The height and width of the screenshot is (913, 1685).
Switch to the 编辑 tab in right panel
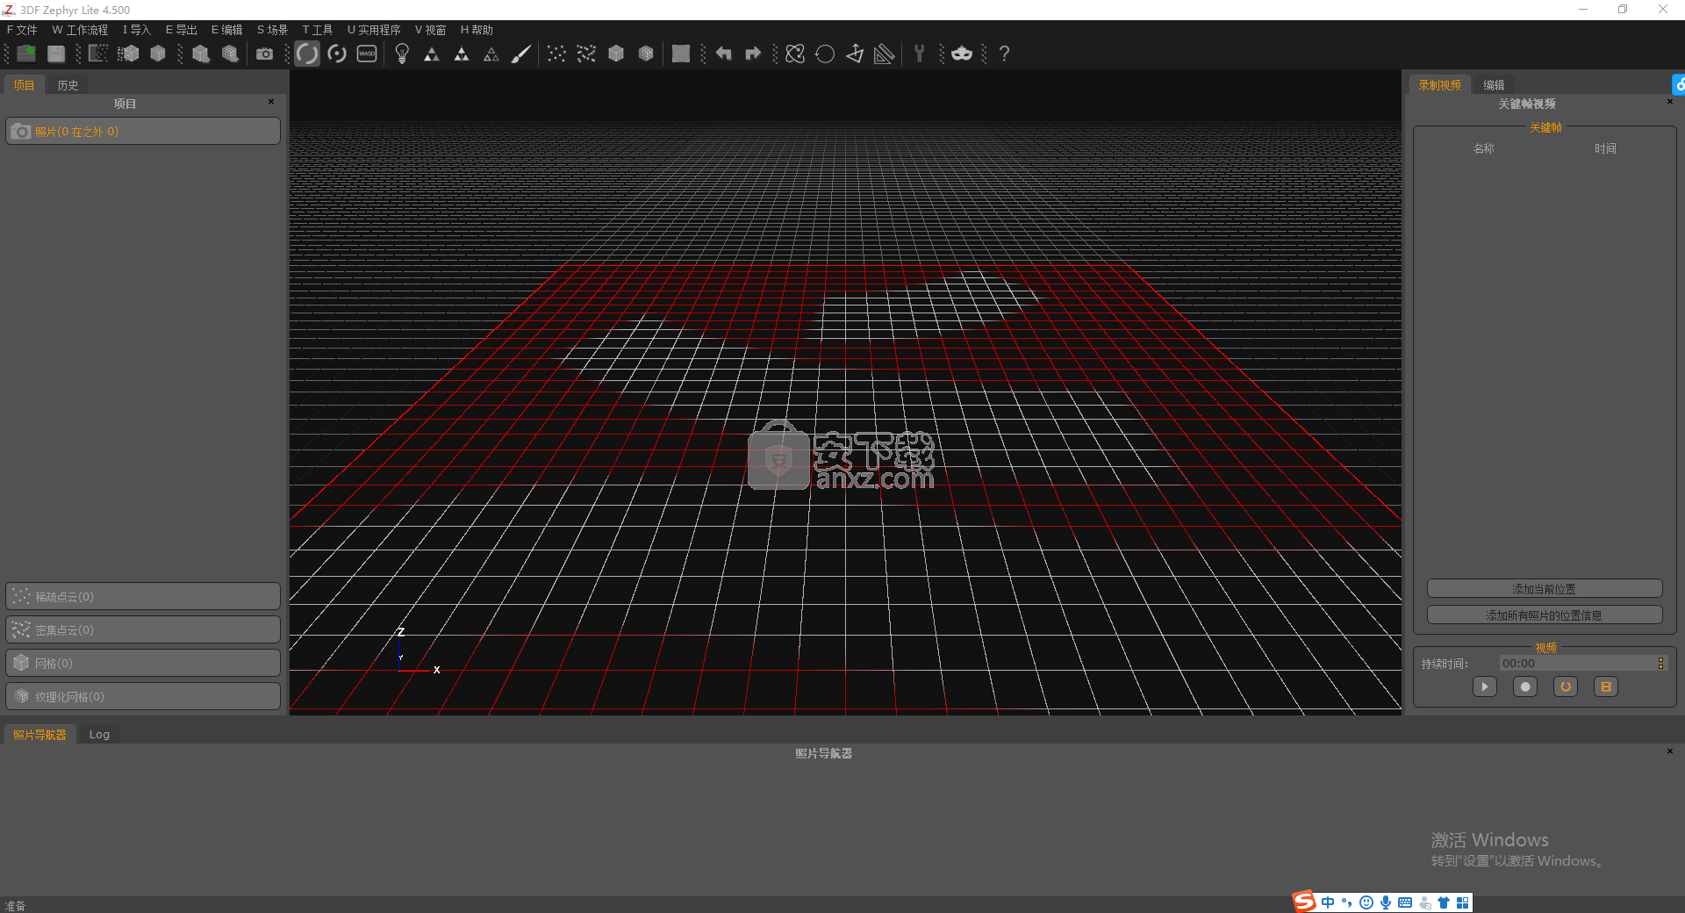(1494, 85)
